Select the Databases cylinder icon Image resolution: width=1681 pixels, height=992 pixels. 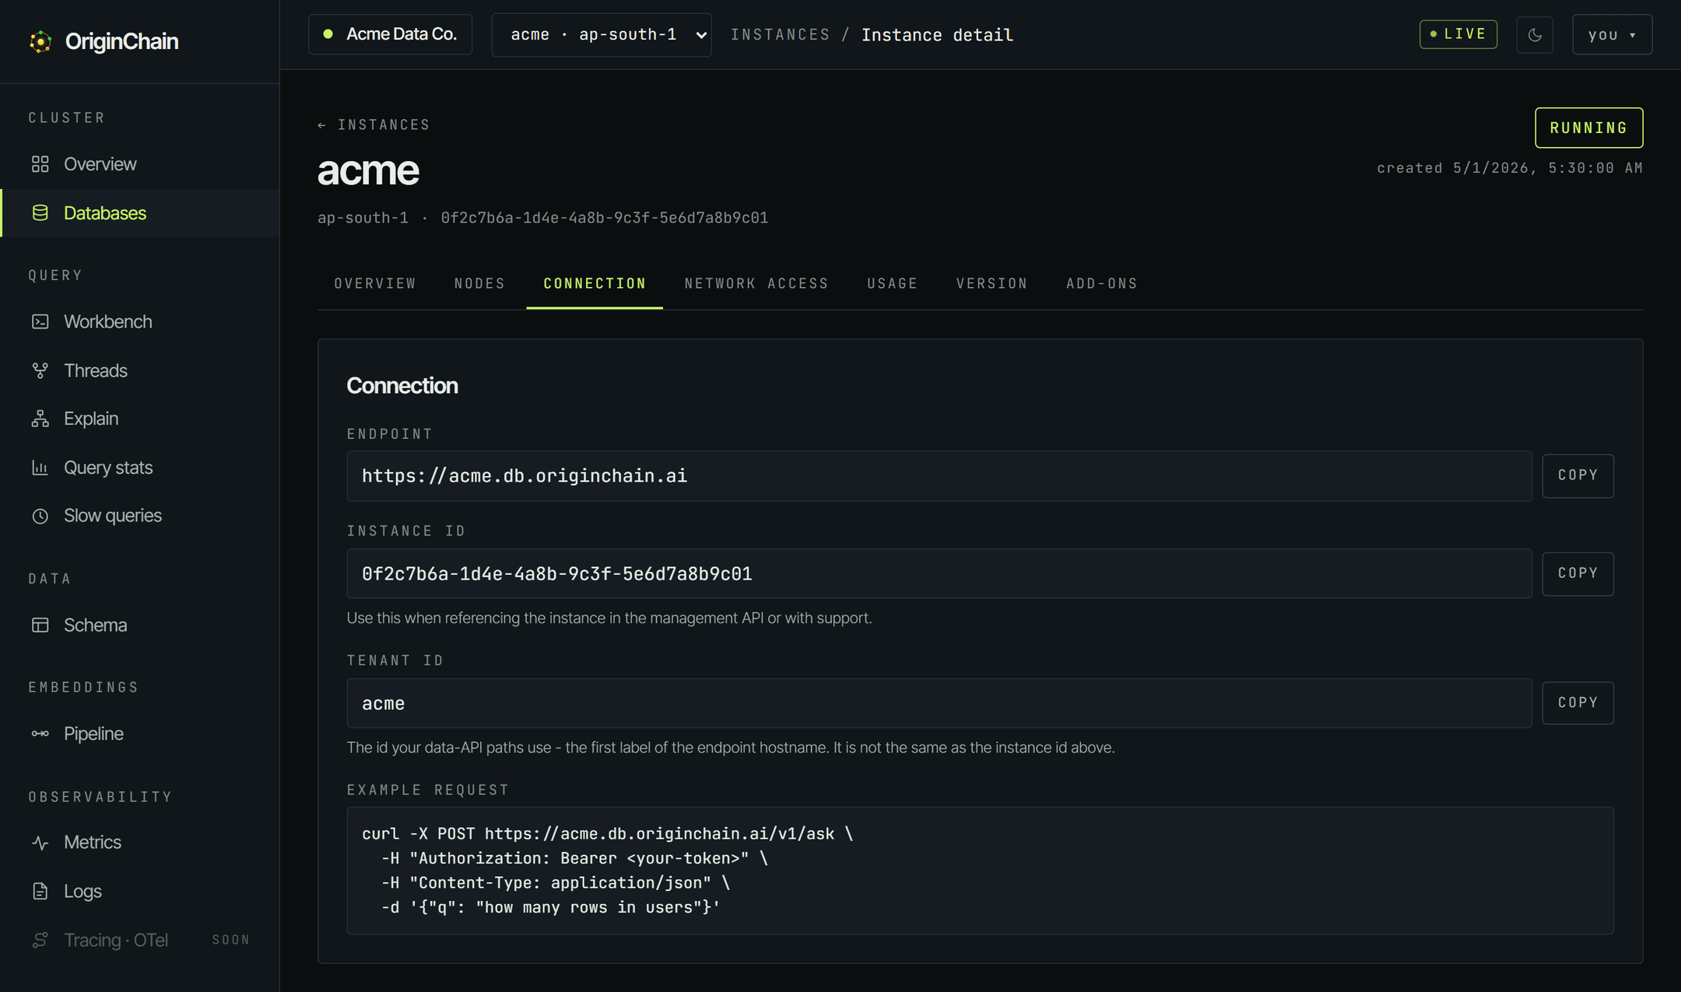pyautogui.click(x=40, y=212)
